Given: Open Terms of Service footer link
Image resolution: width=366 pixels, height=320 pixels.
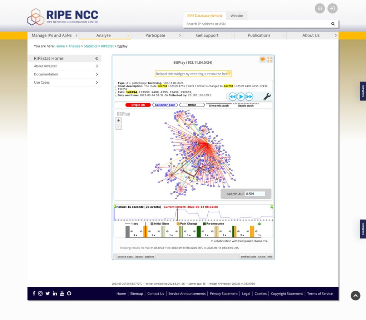Looking at the screenshot, I should (320, 294).
